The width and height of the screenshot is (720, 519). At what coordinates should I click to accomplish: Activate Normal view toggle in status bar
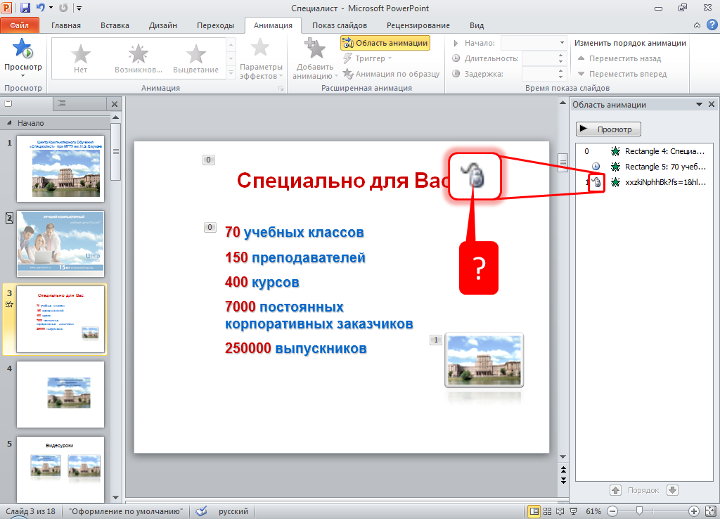(534, 511)
